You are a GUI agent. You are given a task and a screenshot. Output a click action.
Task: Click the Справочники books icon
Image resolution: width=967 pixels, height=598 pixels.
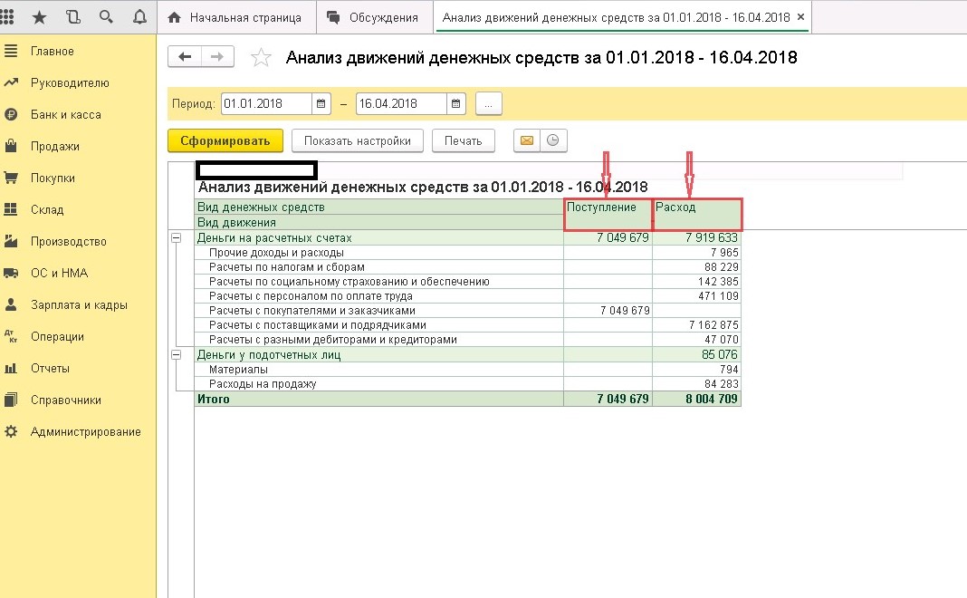tap(11, 400)
